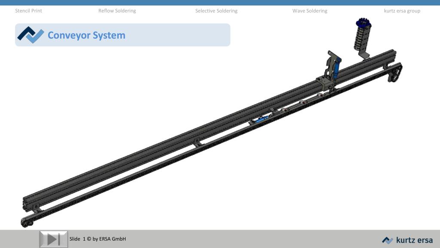This screenshot has height=248, width=440.
Task: Go to Wave Soldering section
Action: [310, 11]
